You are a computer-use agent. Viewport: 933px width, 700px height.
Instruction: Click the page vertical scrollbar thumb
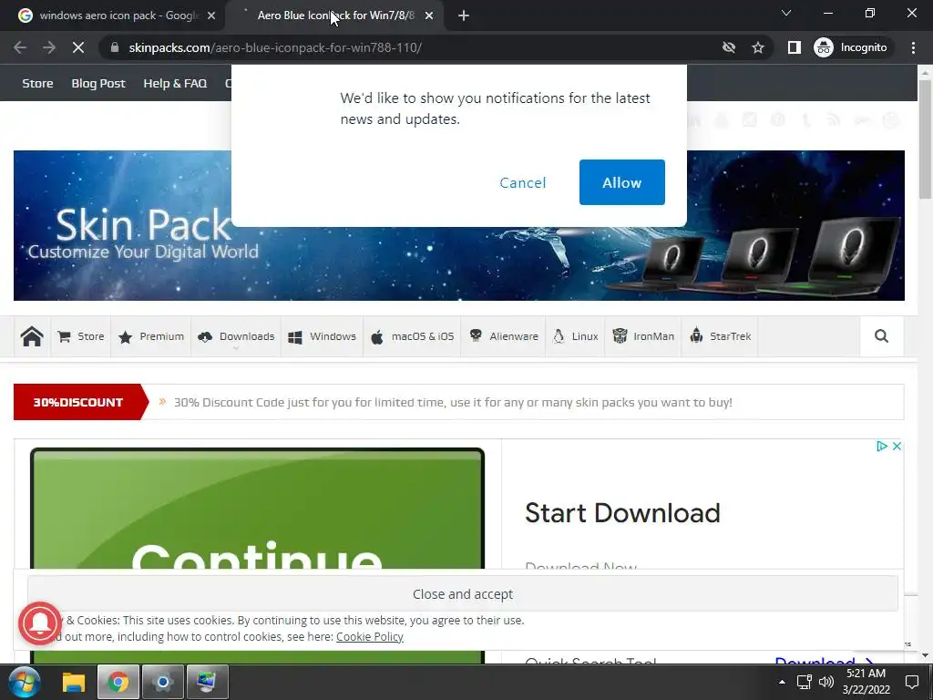pyautogui.click(x=925, y=139)
